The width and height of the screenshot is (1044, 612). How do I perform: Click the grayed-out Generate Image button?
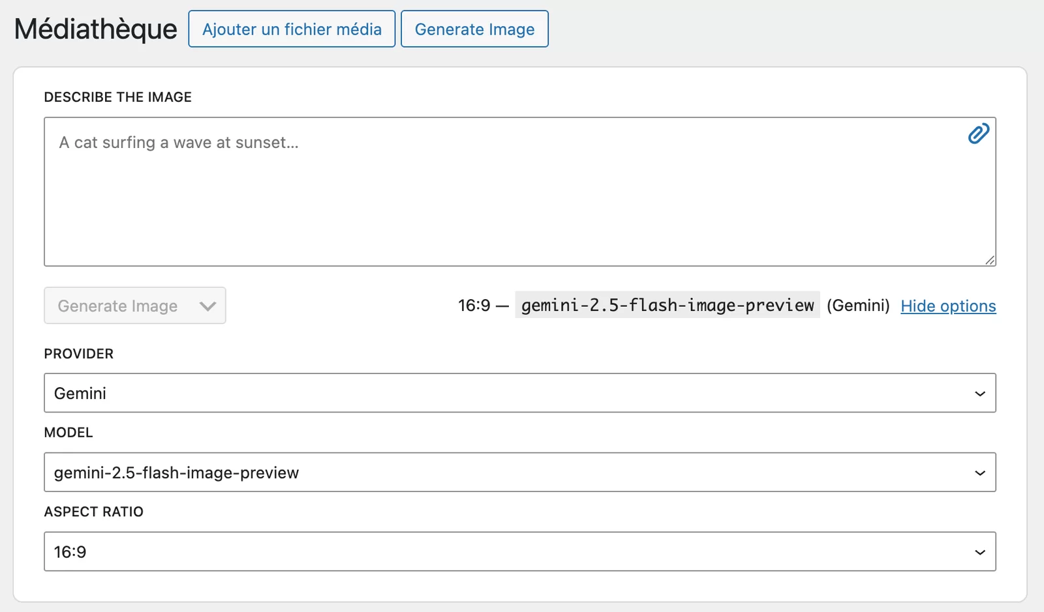pos(117,306)
